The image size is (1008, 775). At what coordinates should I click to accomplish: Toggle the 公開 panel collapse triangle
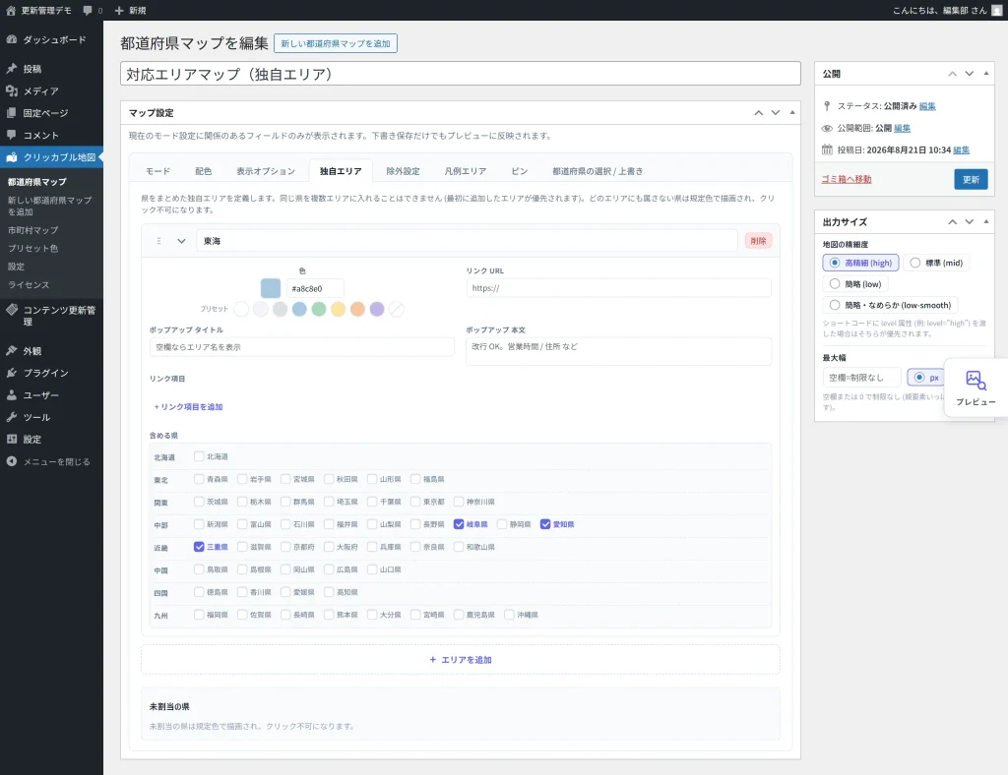986,73
